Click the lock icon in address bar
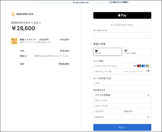 tap(74, 3)
